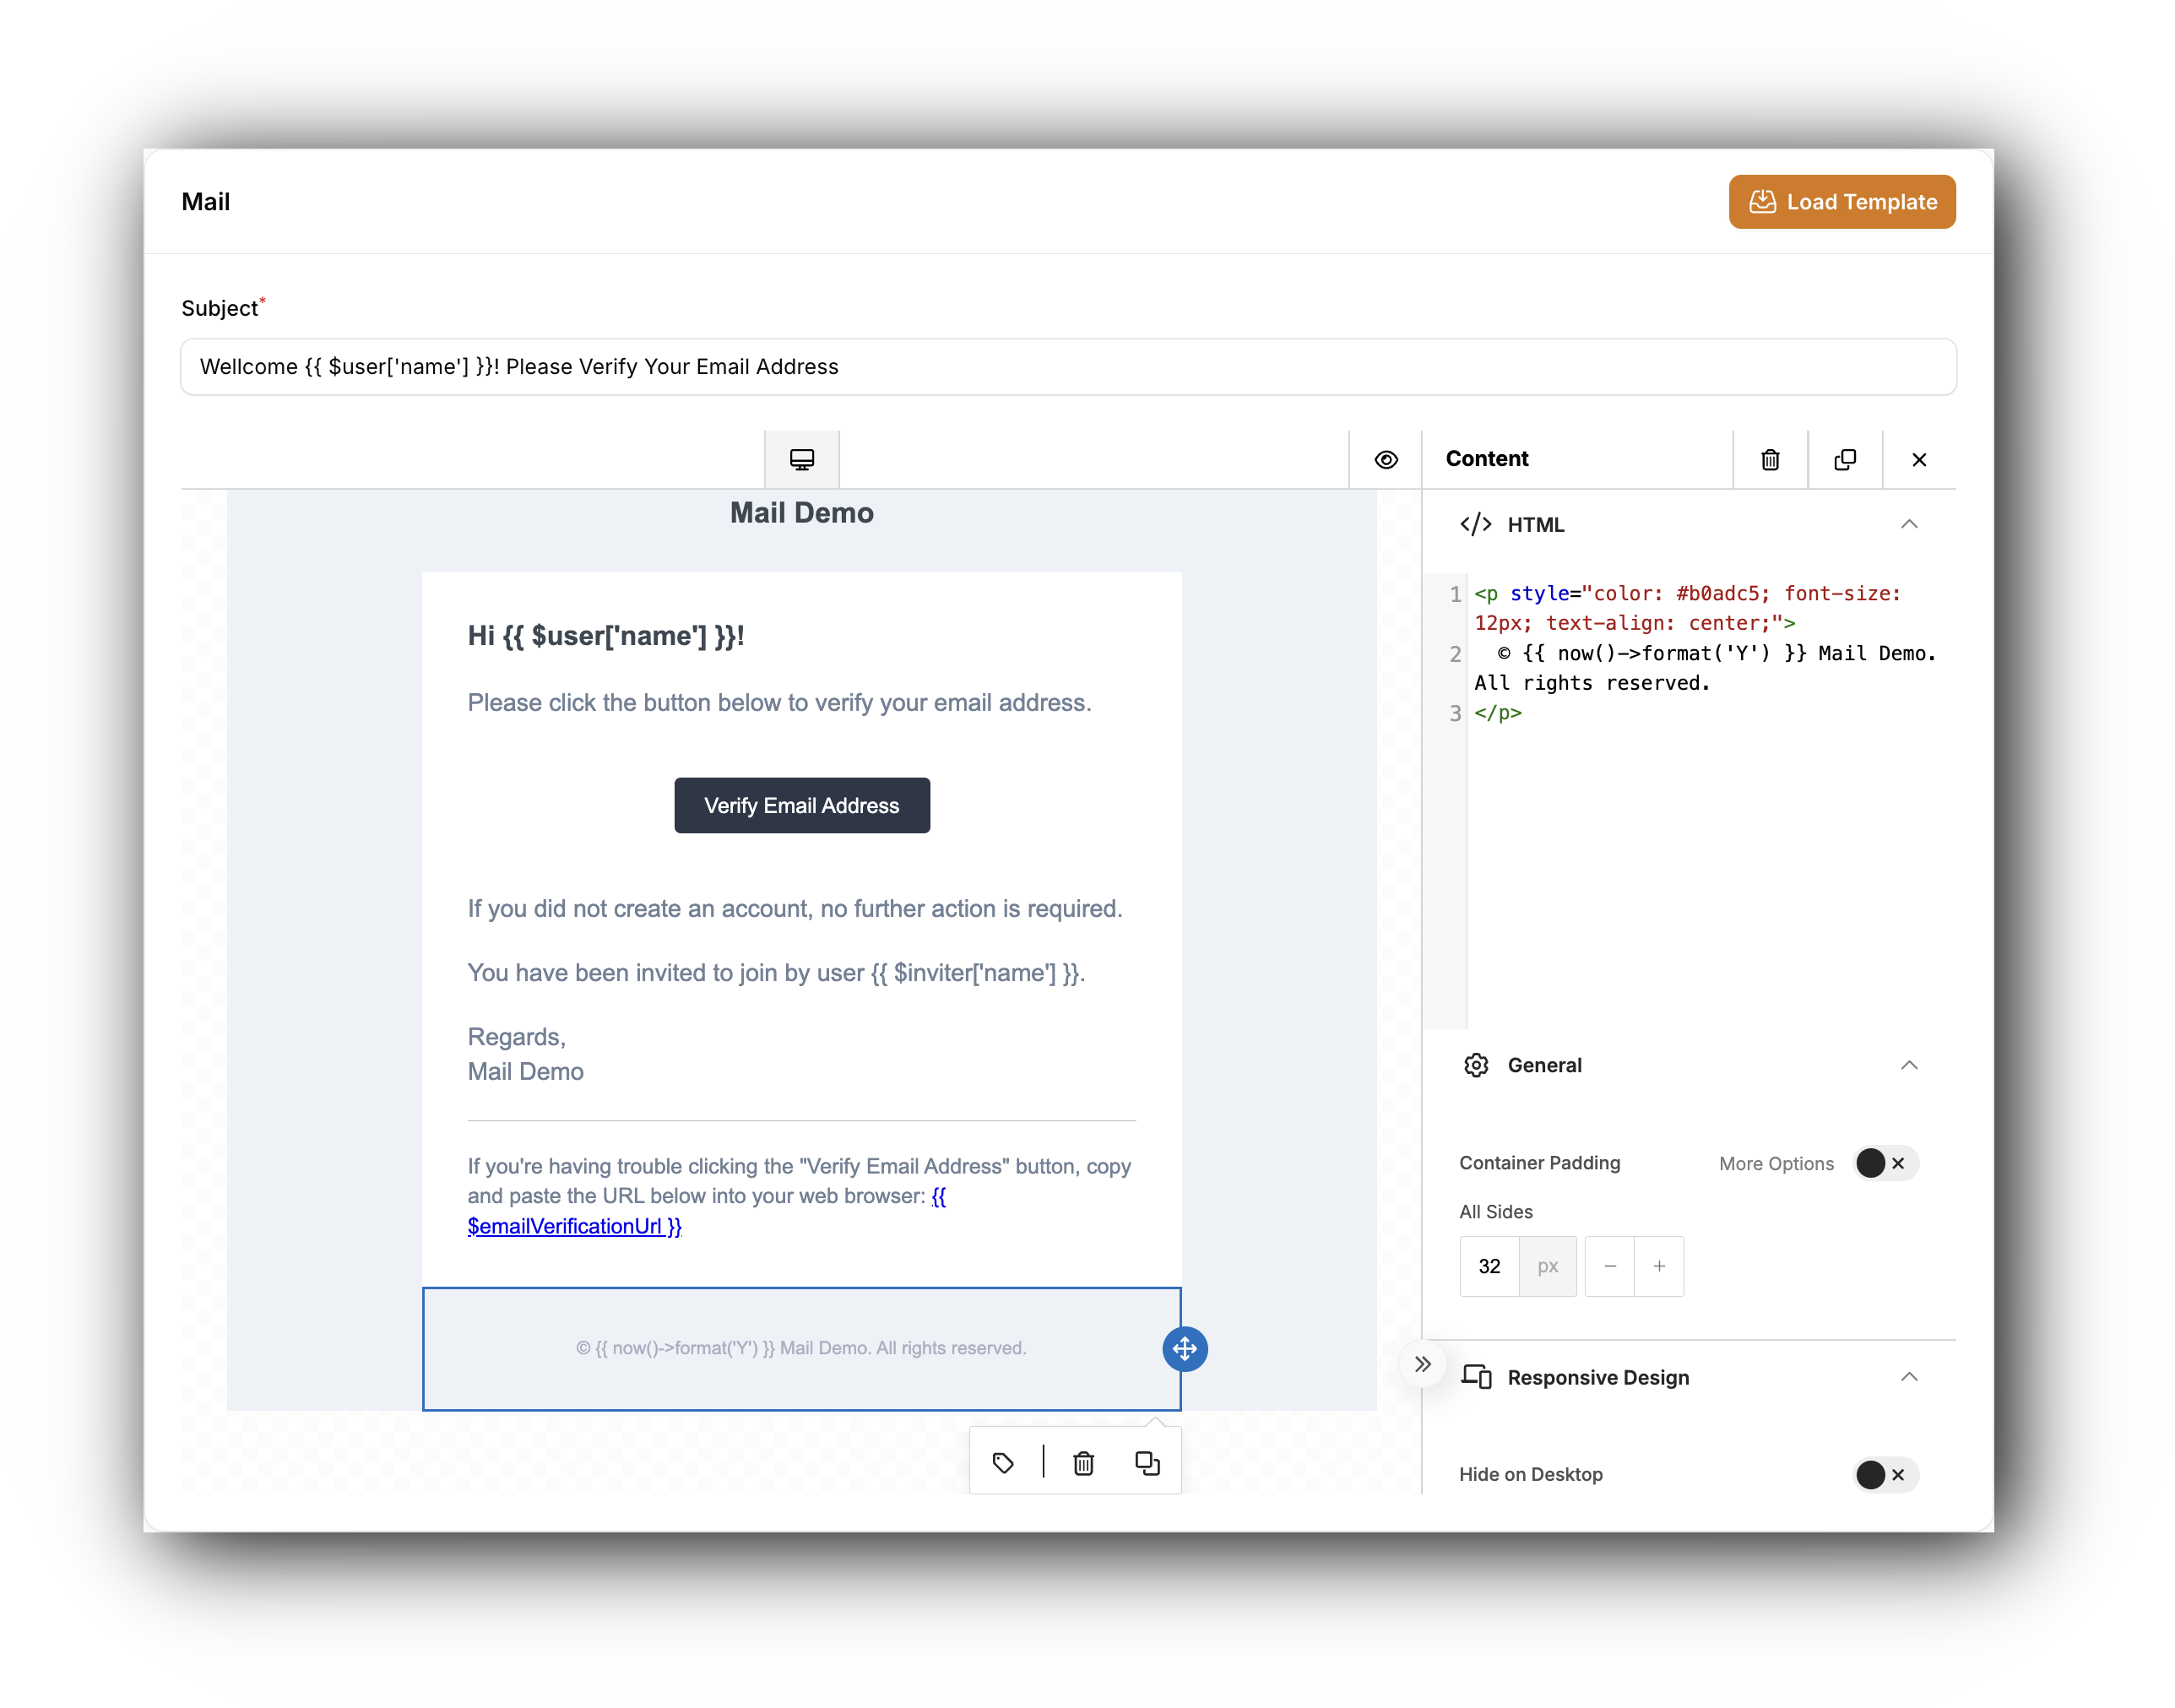Increase padding with plus stepper
The image size is (2175, 1708).
[x=1658, y=1265]
